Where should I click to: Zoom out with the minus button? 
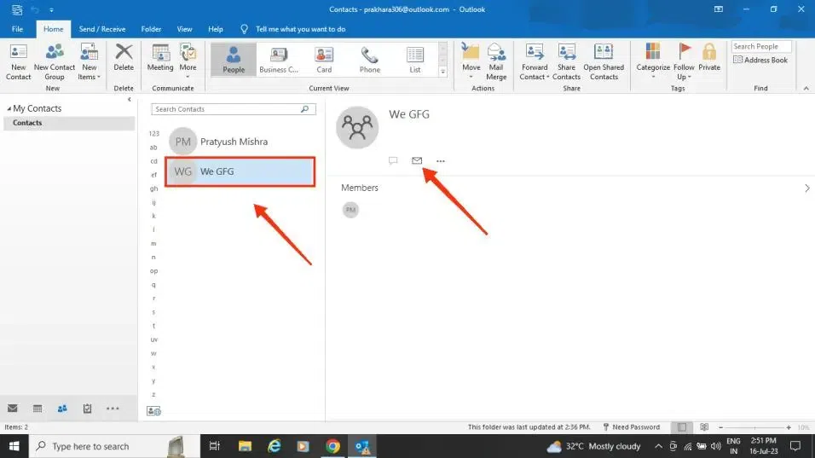(721, 427)
